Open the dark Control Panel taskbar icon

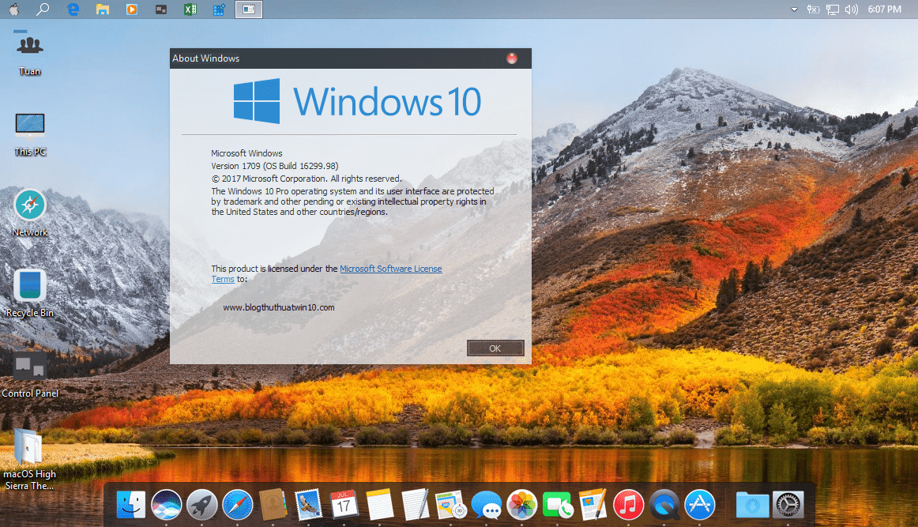(161, 9)
